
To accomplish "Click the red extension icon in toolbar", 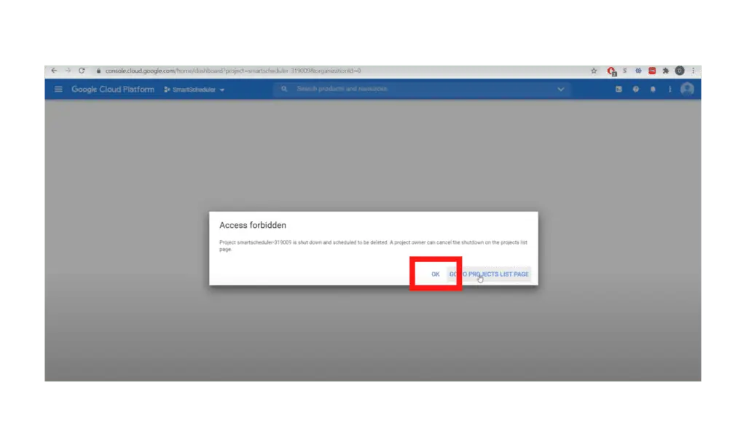I will point(652,71).
